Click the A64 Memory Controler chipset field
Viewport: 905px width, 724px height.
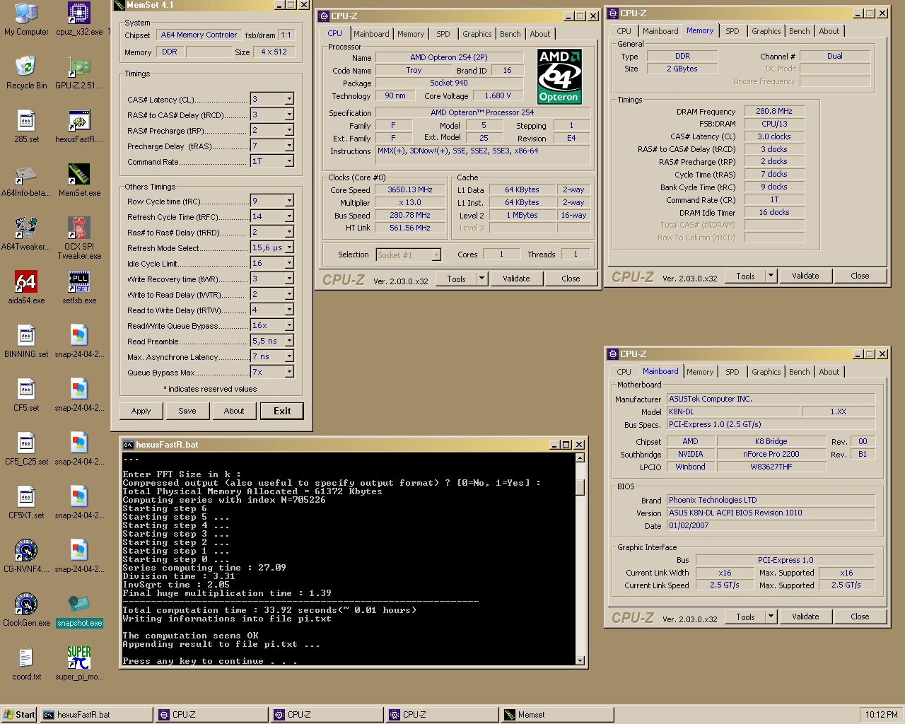[199, 35]
